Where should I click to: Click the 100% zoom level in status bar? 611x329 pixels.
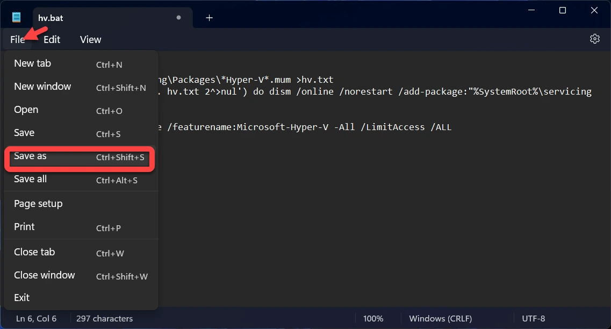[373, 319]
